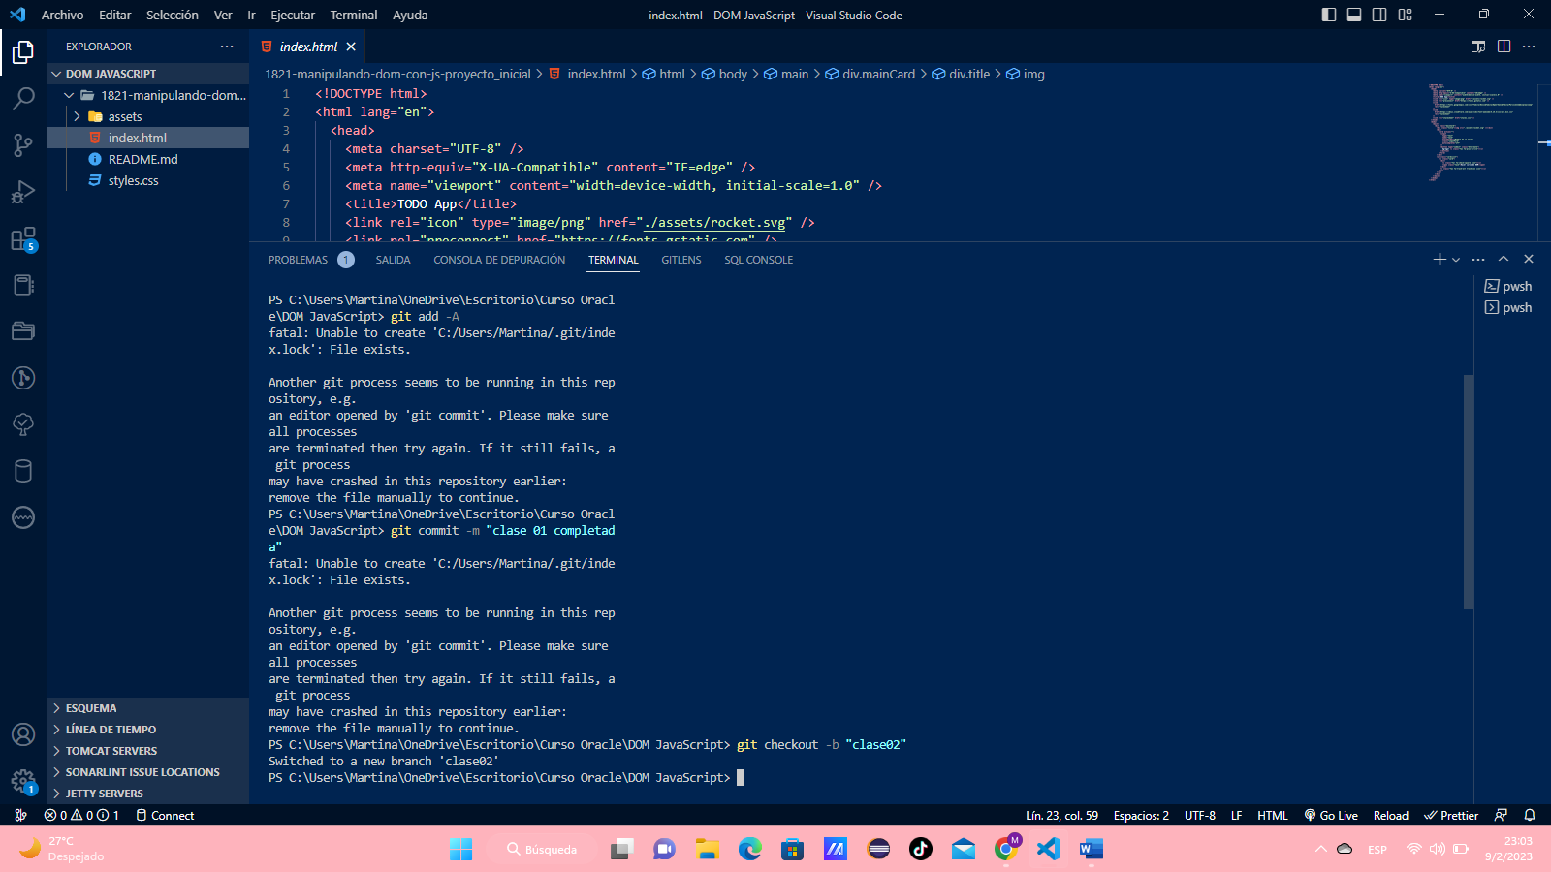This screenshot has height=872, width=1551.
Task: Open the Accounts icon in activity bar
Action: pos(23,734)
